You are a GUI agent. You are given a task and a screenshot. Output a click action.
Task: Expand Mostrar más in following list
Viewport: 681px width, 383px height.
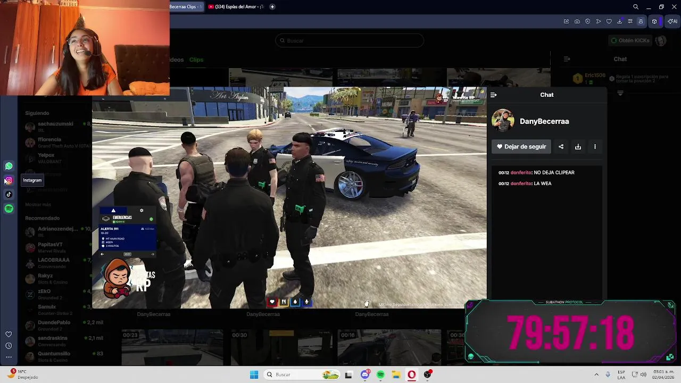[x=38, y=204]
